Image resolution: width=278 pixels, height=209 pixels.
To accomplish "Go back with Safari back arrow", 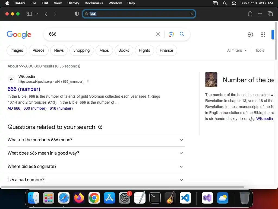I will (46, 14).
